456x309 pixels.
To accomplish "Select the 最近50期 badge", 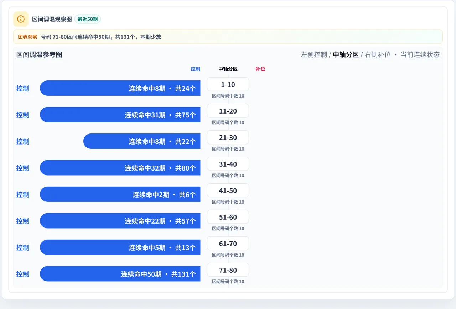I will pyautogui.click(x=88, y=19).
